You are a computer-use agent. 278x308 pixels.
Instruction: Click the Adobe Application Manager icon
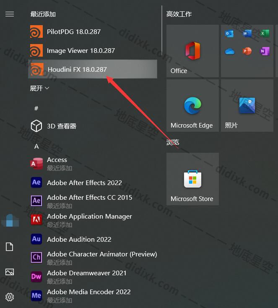pos(36,219)
